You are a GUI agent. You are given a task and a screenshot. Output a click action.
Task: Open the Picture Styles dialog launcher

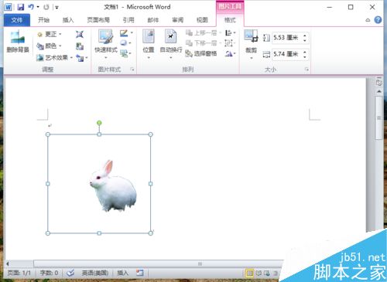[x=132, y=70]
